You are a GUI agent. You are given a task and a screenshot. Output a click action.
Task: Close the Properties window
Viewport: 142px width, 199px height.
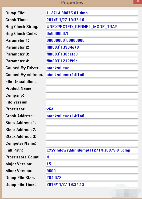138,2
